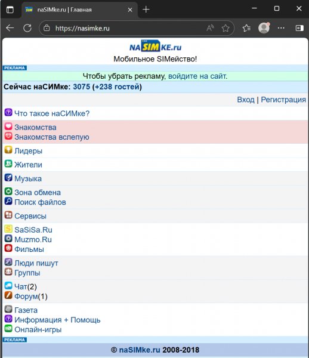Viewport: 309px width, 358px height.
Task: Add page to favorites with star icon
Action: click(225, 28)
